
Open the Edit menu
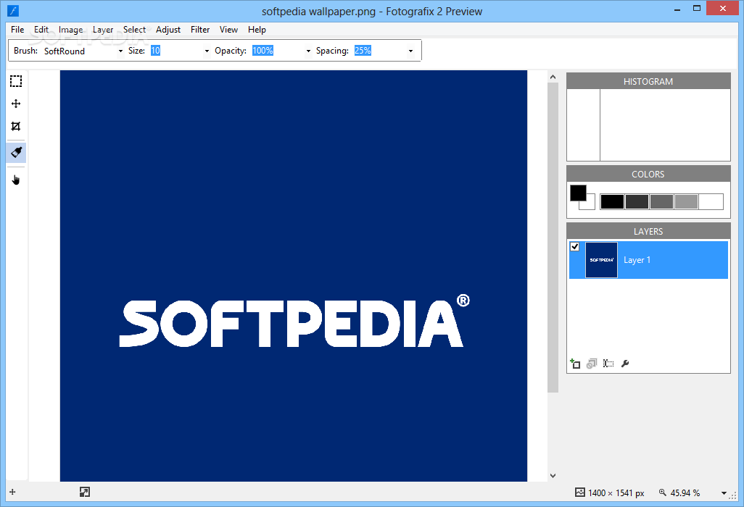point(41,30)
